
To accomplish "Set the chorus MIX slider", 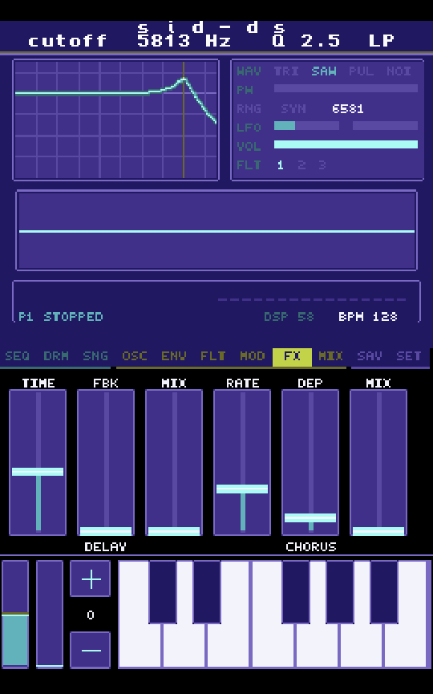I will tap(378, 462).
